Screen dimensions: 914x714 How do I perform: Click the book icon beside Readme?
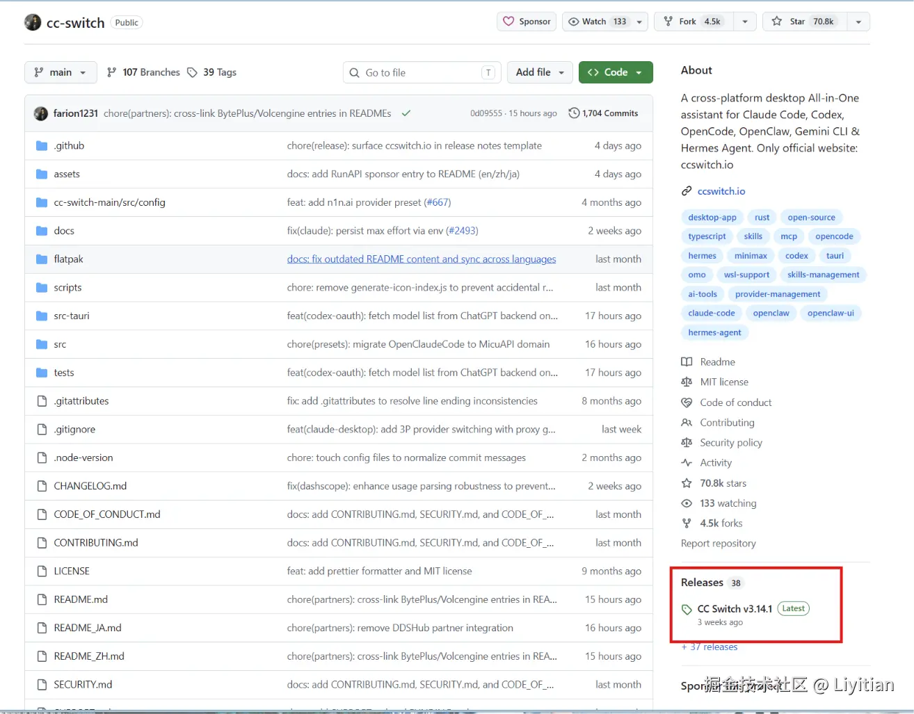[687, 362]
